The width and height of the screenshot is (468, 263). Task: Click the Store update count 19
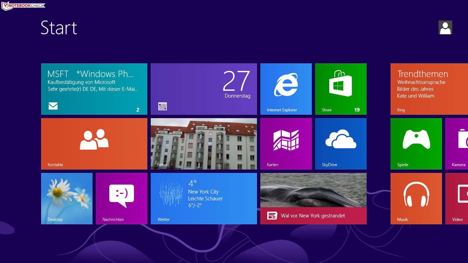click(357, 110)
